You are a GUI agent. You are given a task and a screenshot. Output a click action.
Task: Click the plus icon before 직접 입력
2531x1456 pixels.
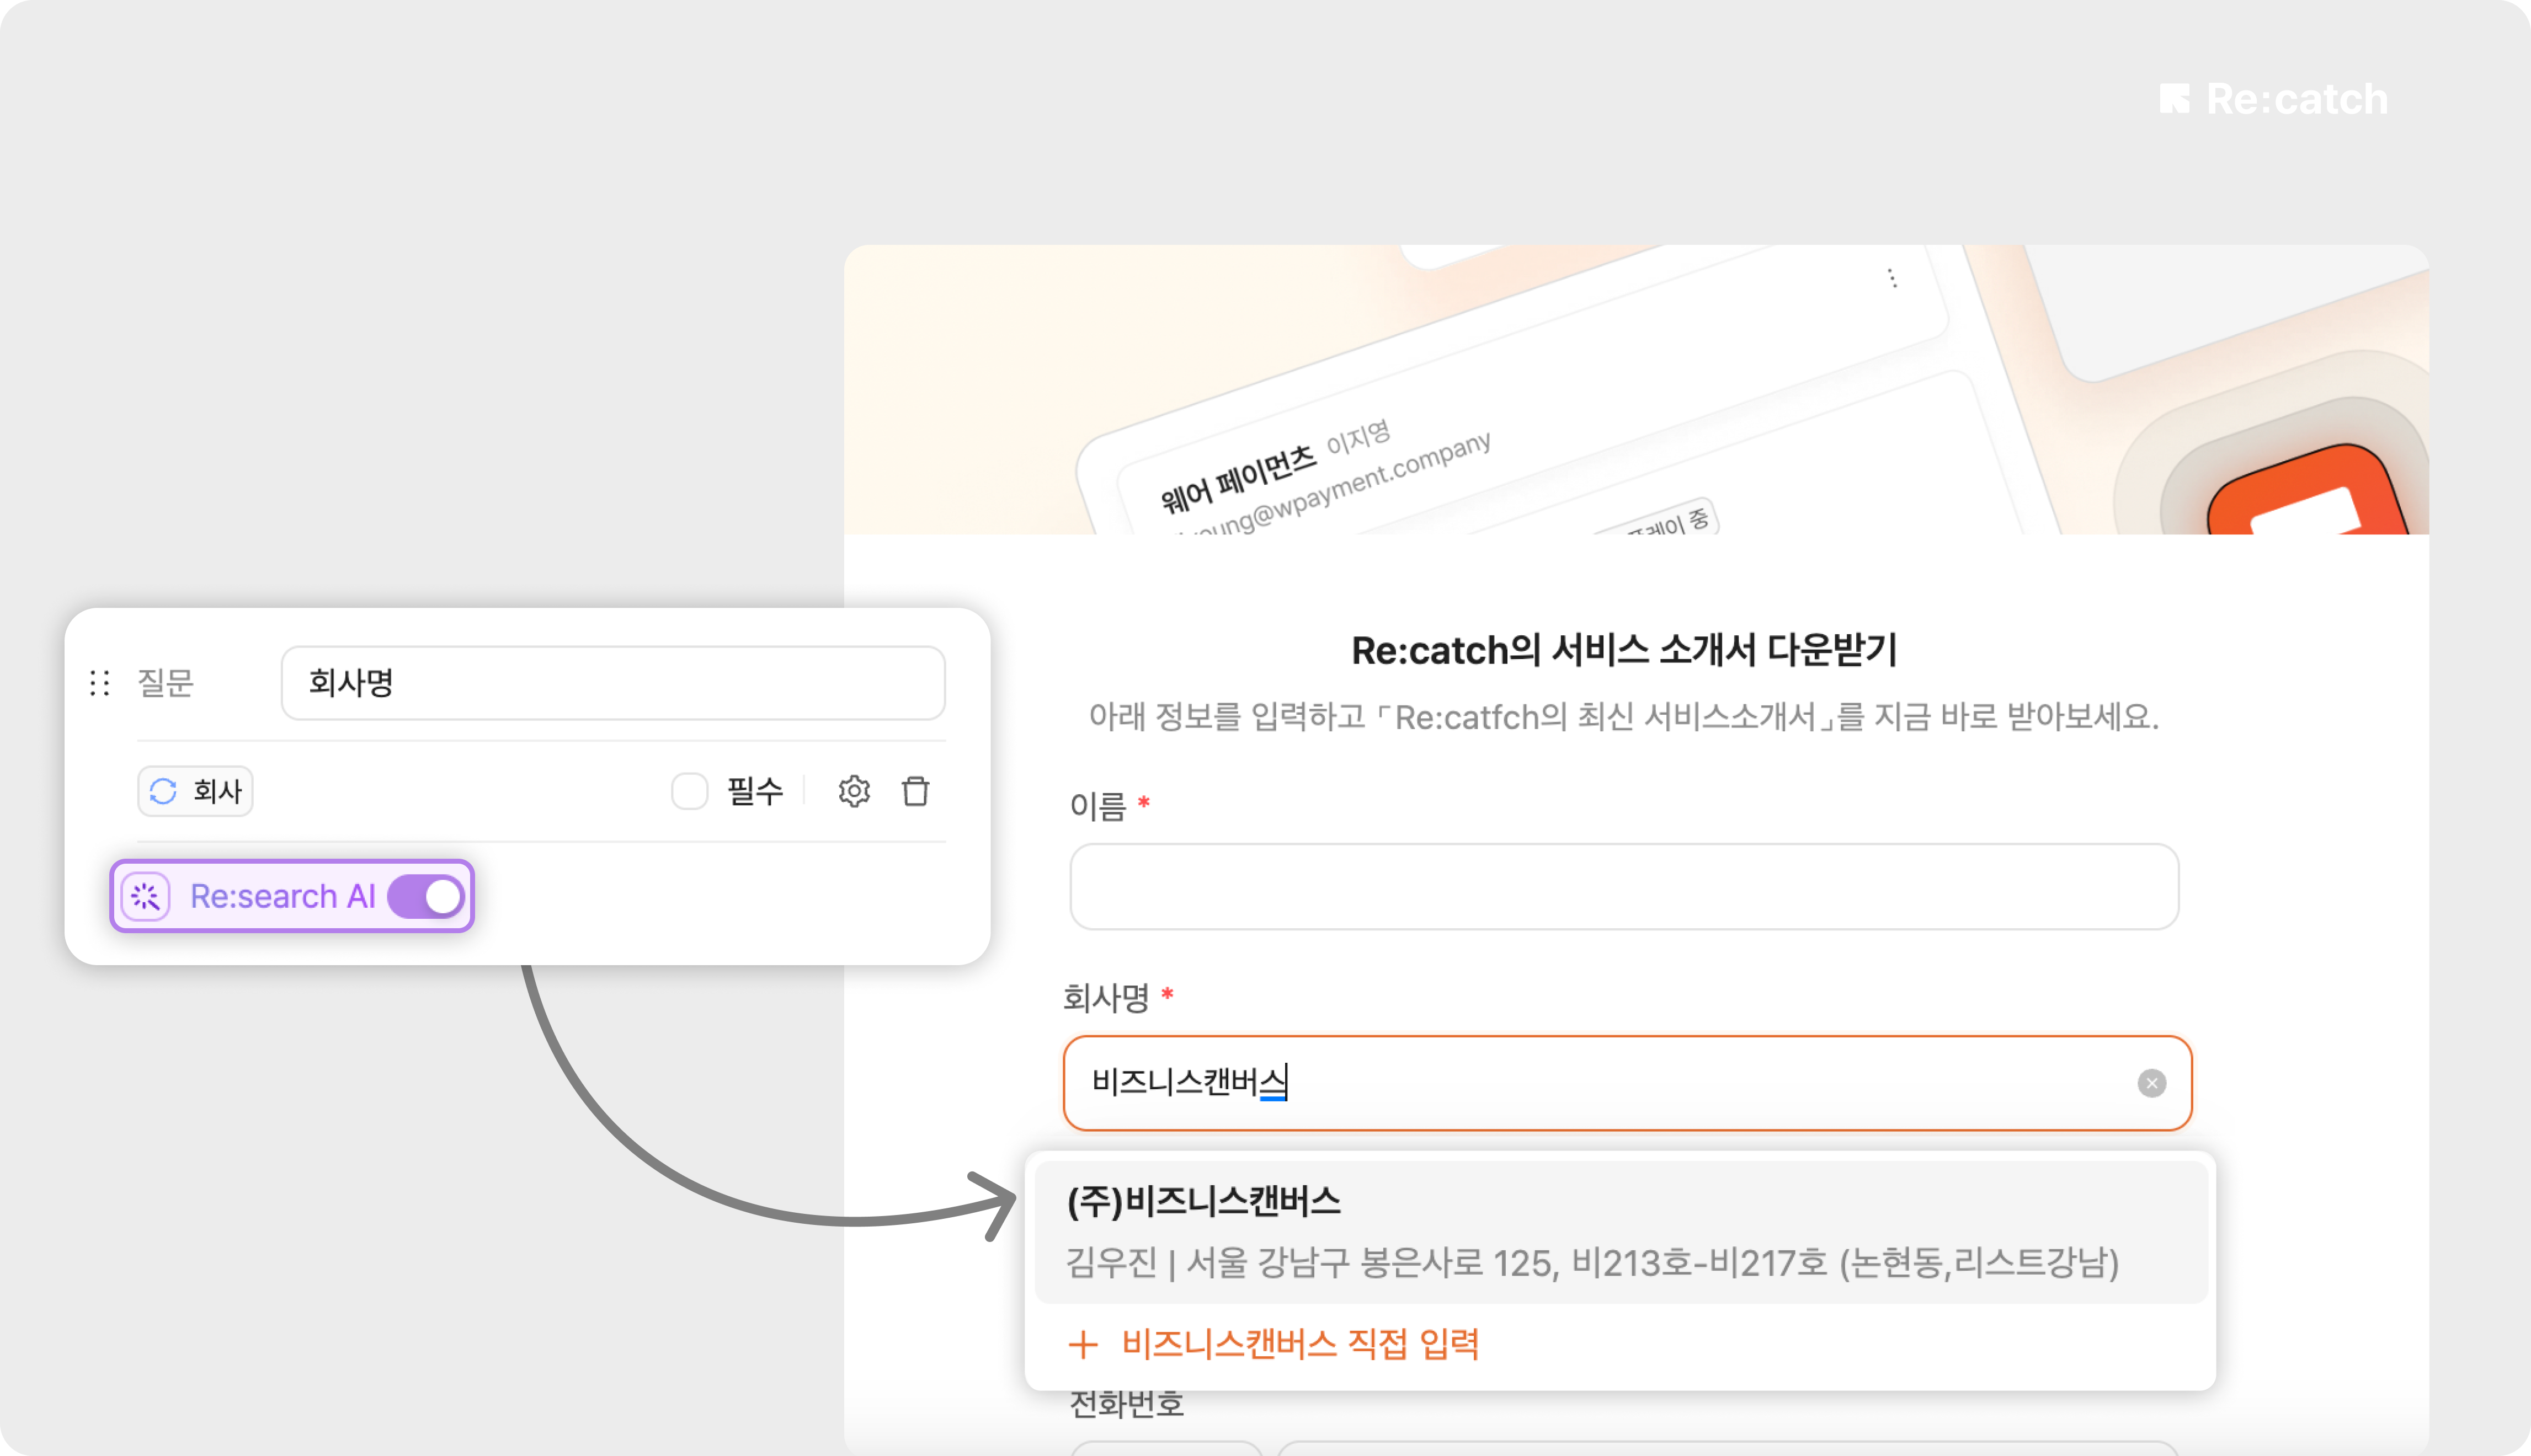coord(1083,1344)
